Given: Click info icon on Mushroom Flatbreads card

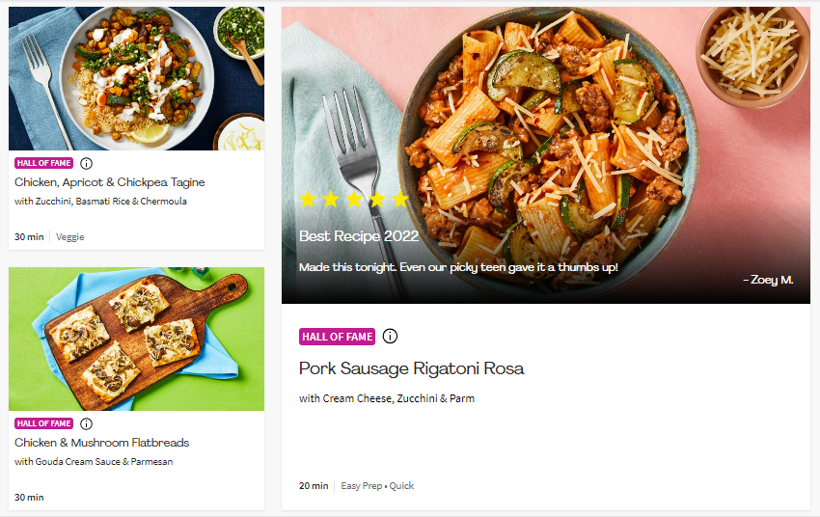Looking at the screenshot, I should (86, 424).
